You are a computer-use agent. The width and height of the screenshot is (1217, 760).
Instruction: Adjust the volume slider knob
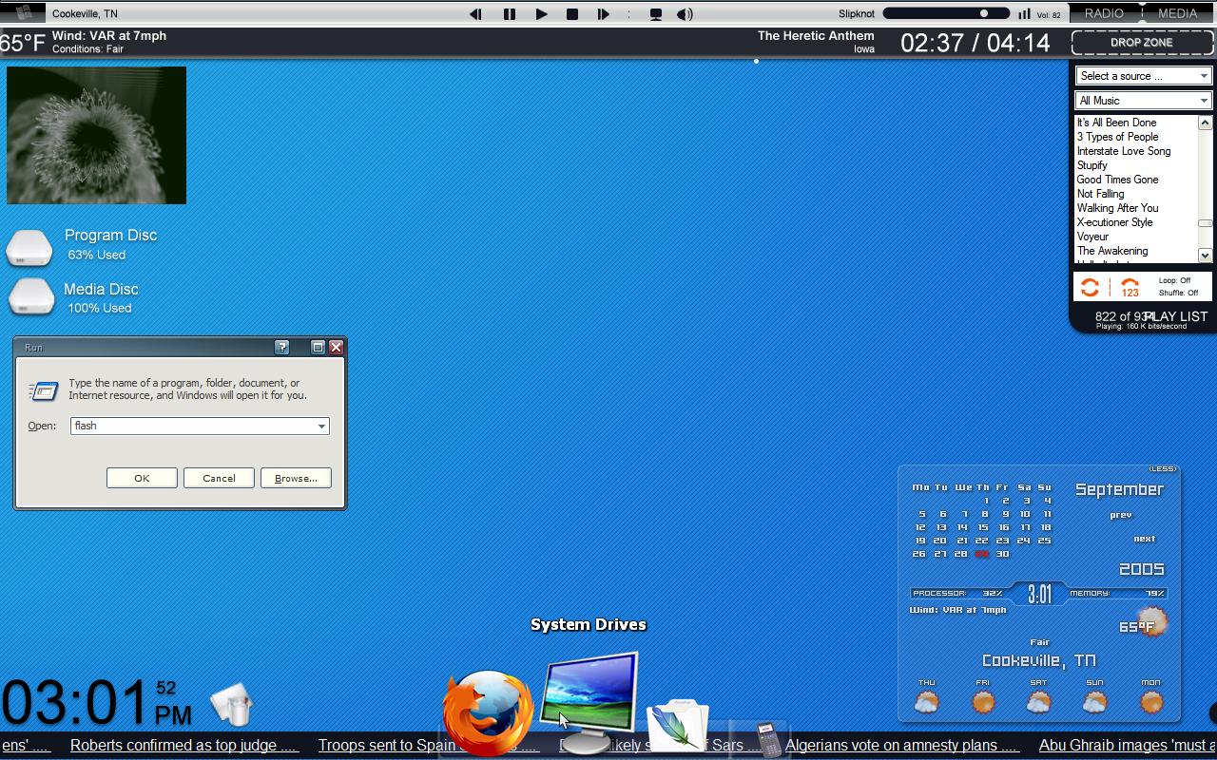coord(984,13)
